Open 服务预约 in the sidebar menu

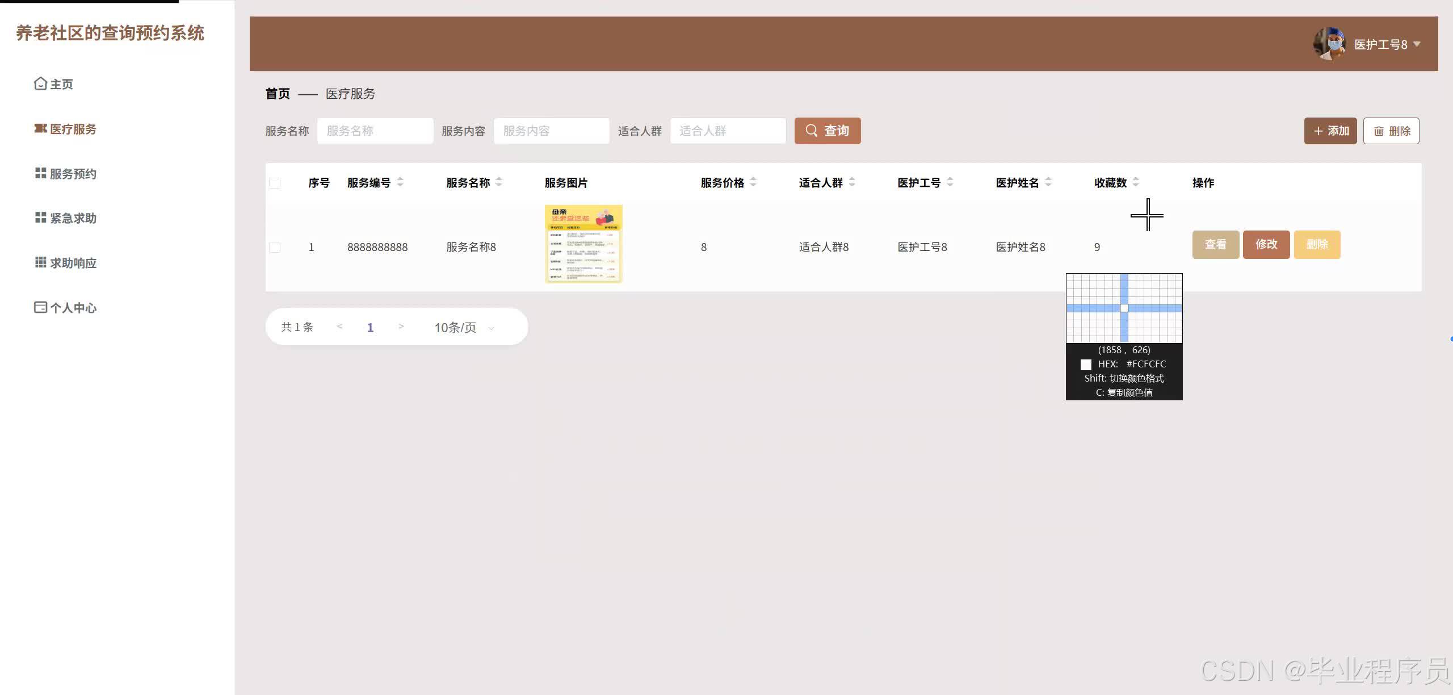click(73, 174)
